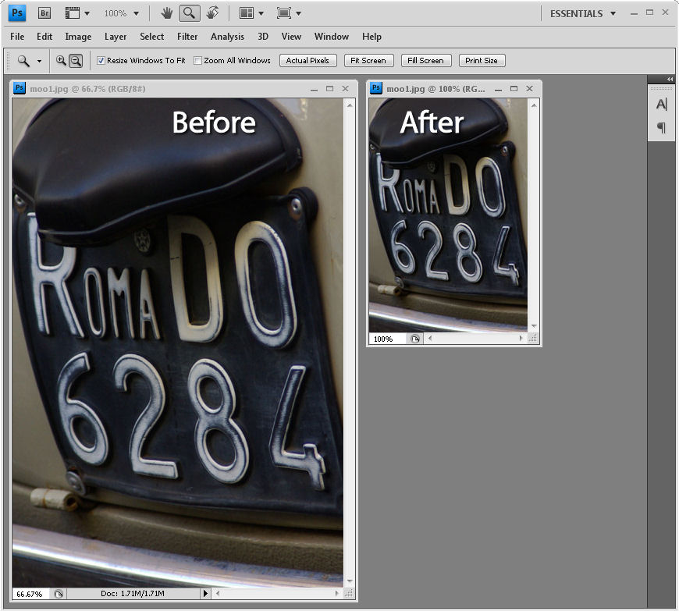Click scroll left arrow in After window

pyautogui.click(x=430, y=339)
